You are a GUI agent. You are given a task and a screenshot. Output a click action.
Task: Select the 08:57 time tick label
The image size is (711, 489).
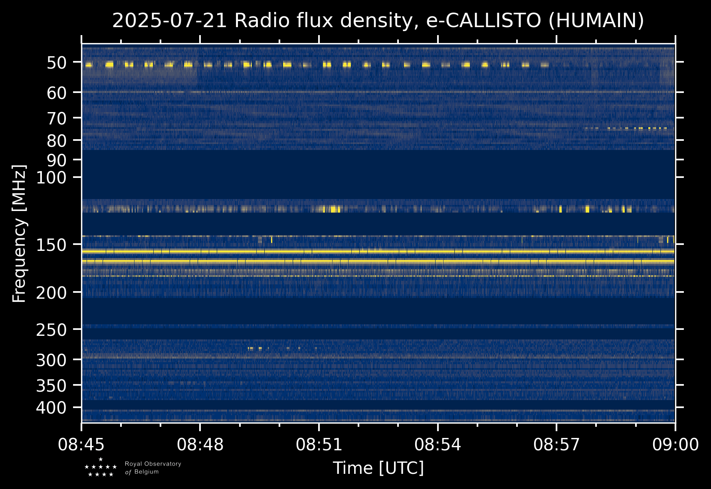click(557, 445)
